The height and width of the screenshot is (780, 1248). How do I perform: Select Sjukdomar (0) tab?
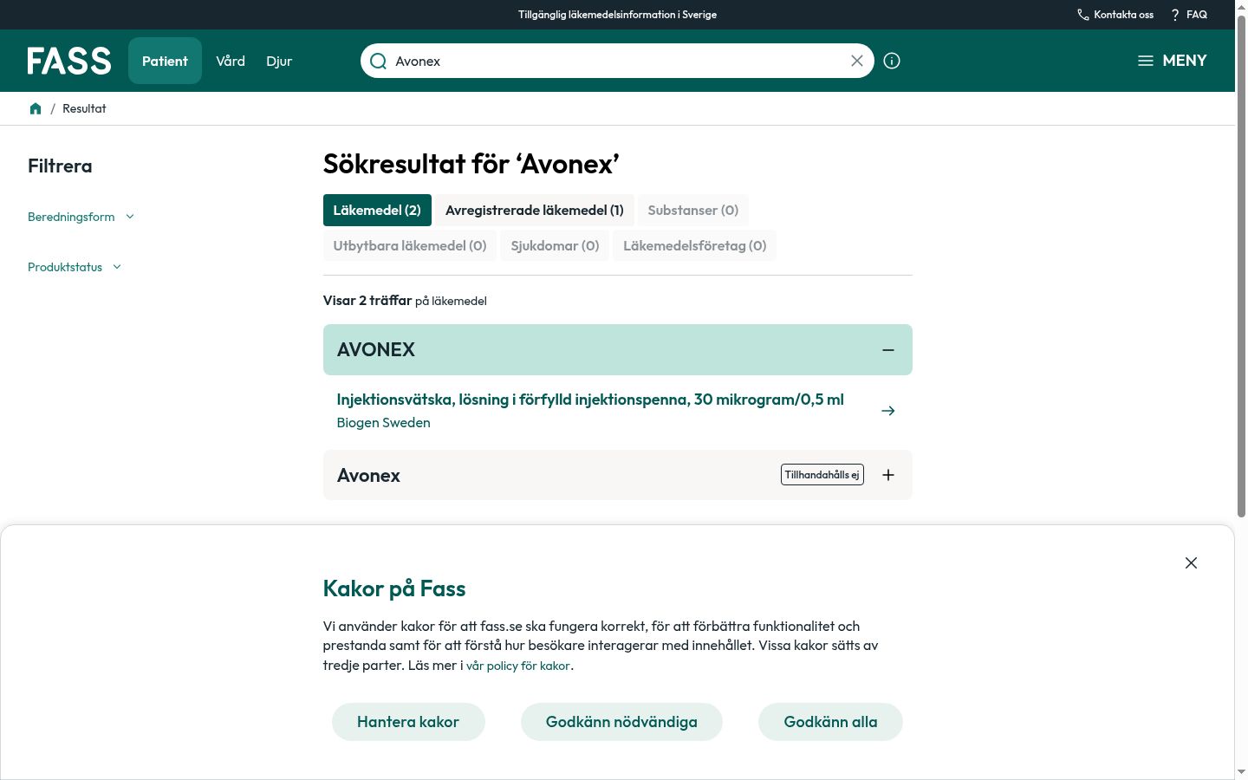[x=555, y=246]
